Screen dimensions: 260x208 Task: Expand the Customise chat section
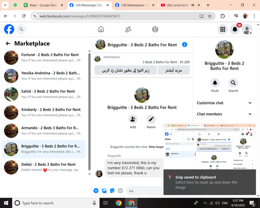coord(224,103)
